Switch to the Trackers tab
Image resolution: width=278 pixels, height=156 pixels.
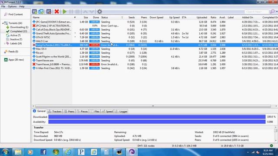[55, 111]
